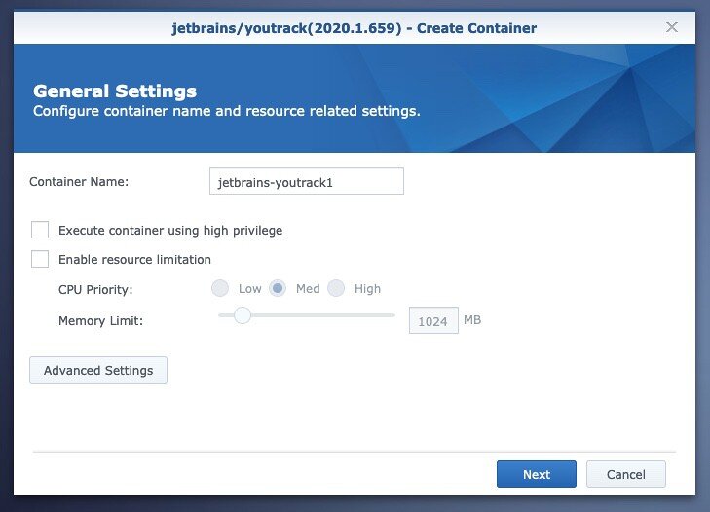Click the Container Name label
The image size is (710, 512).
79,182
